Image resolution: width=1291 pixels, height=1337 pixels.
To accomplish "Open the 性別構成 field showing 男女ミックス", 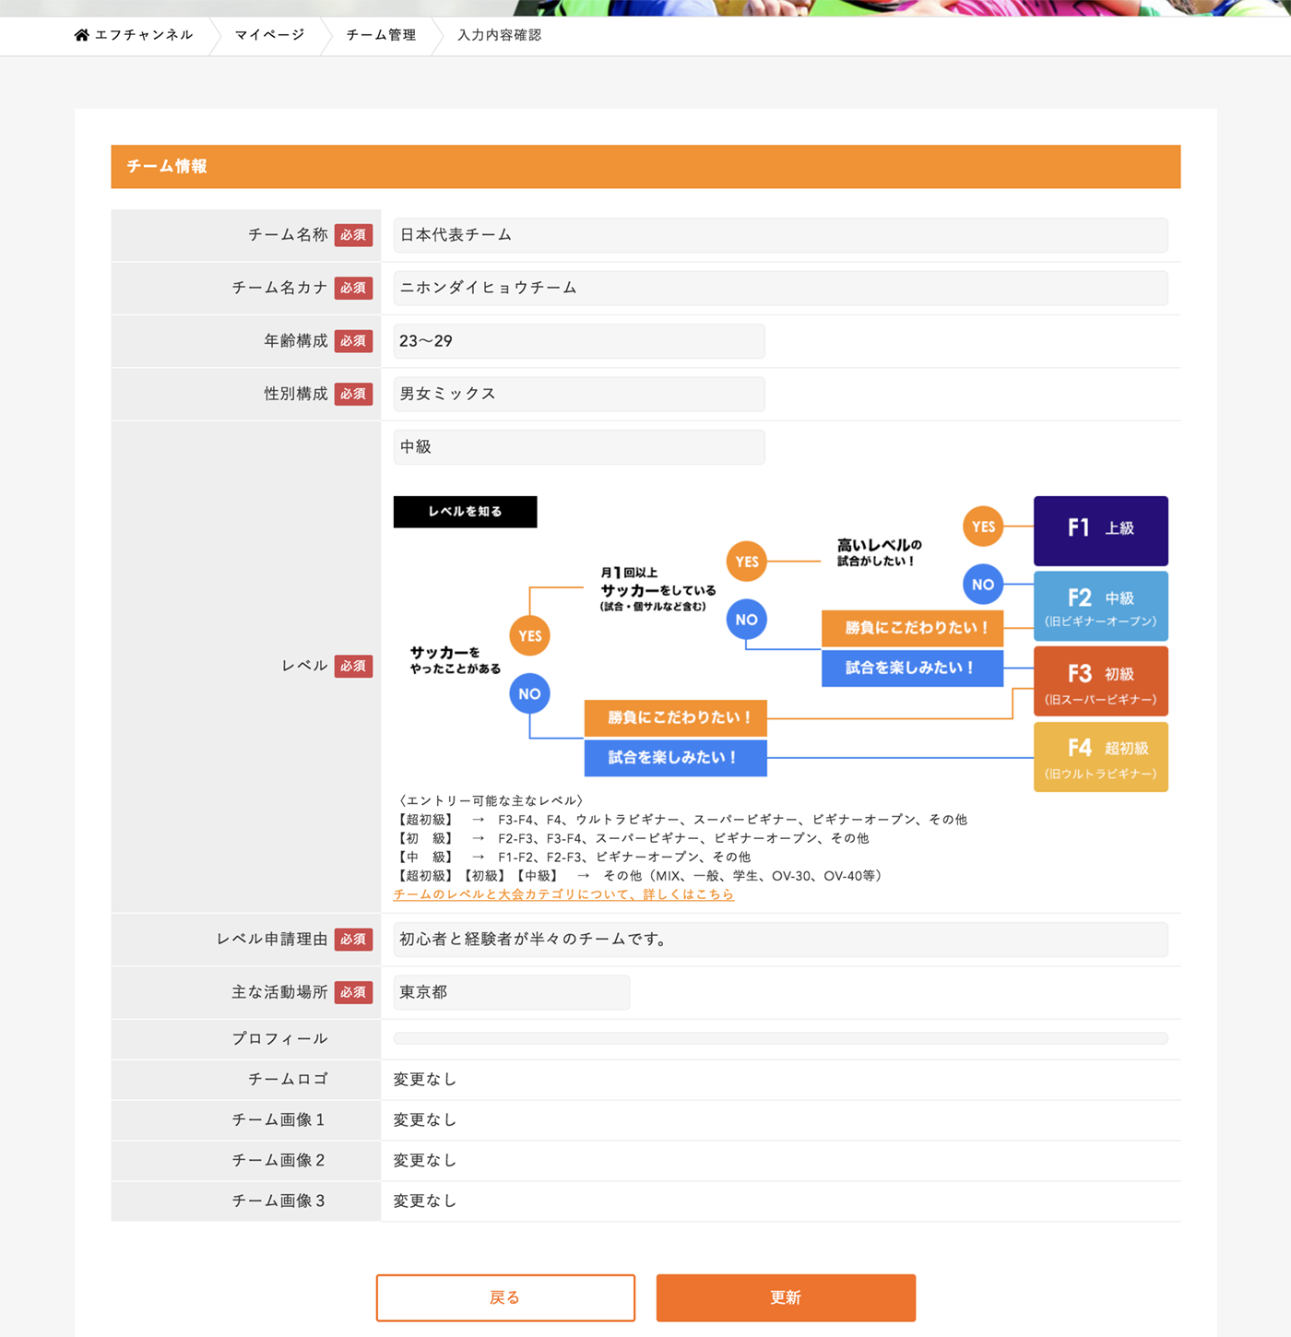I will (579, 394).
